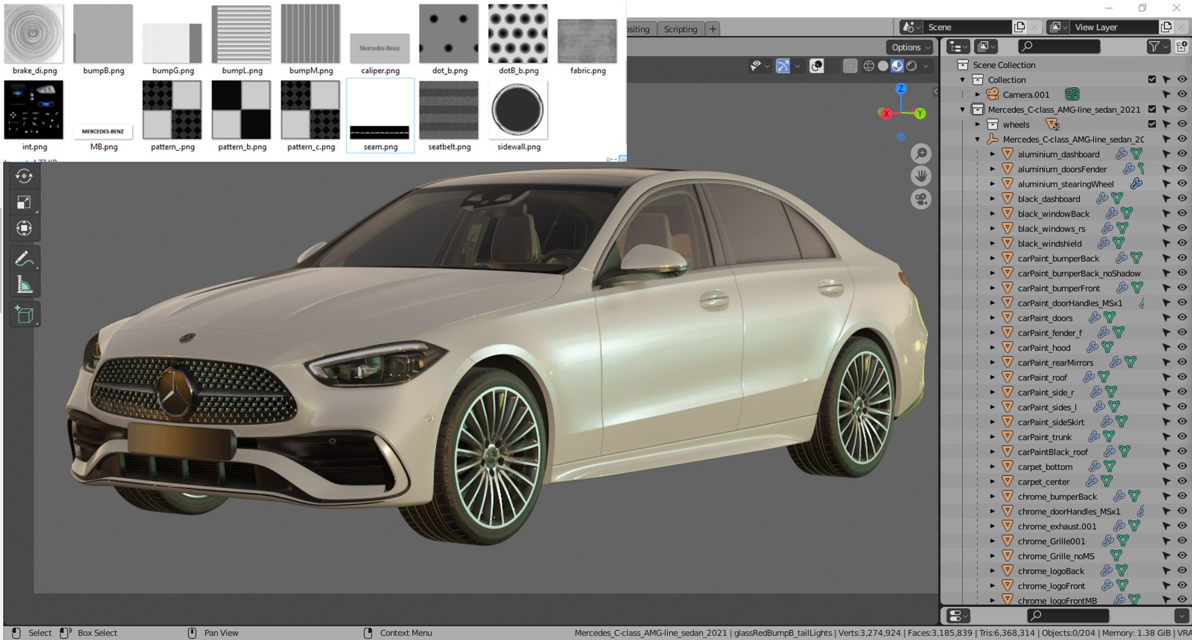
Task: Select the Transform tool
Action: coord(24,228)
